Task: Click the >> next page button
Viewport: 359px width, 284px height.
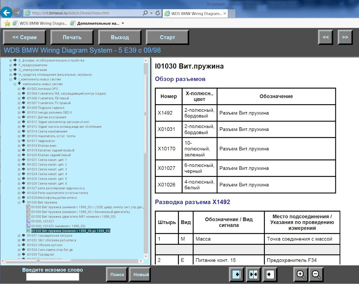Action: (x=345, y=37)
